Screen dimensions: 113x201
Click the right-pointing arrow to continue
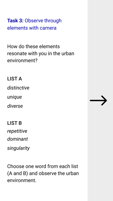[98, 100]
